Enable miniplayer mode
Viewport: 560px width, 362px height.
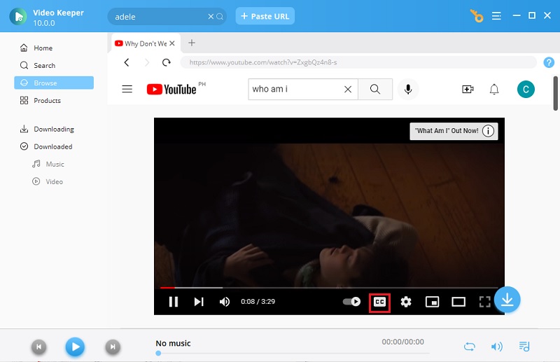(432, 302)
